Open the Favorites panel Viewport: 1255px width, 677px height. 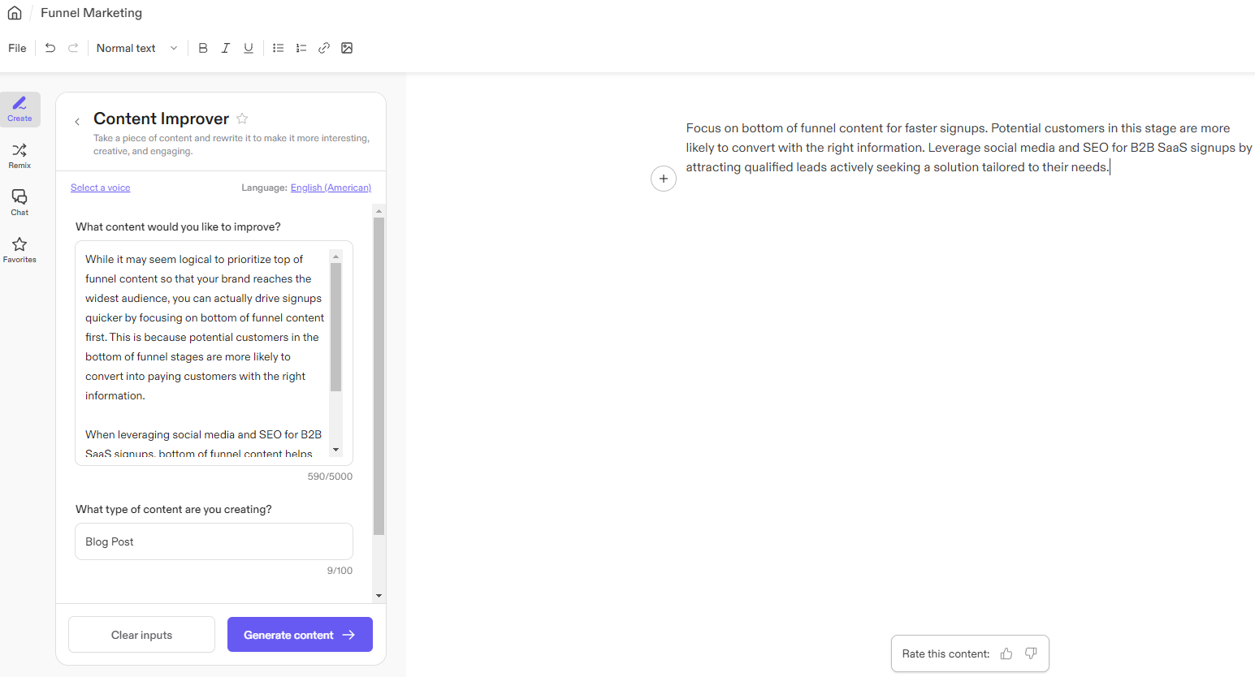(19, 248)
